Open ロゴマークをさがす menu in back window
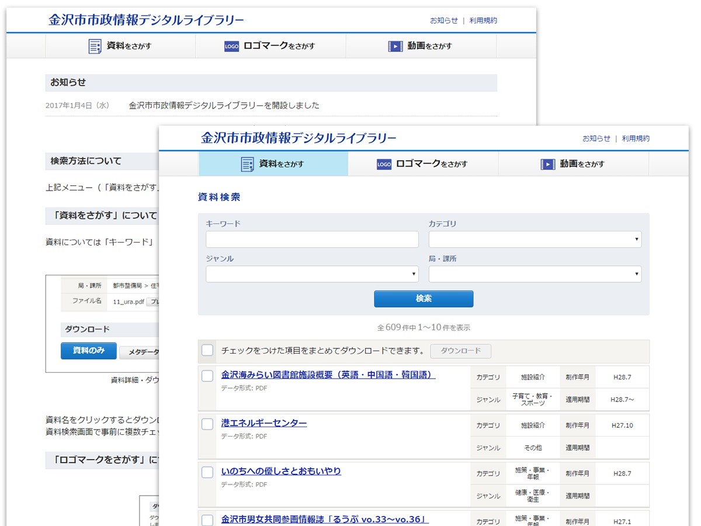The image size is (701, 526). pyautogui.click(x=270, y=46)
